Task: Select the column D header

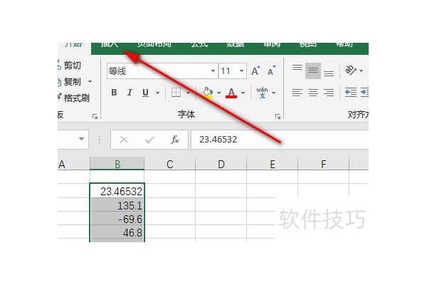Action: pyautogui.click(x=221, y=164)
